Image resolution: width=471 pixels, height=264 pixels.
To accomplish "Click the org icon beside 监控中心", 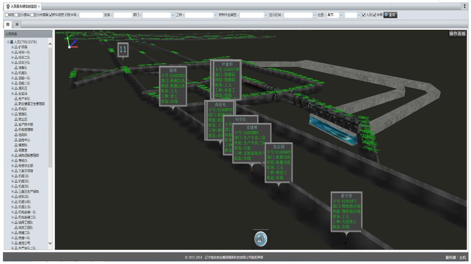I will [x=16, y=140].
